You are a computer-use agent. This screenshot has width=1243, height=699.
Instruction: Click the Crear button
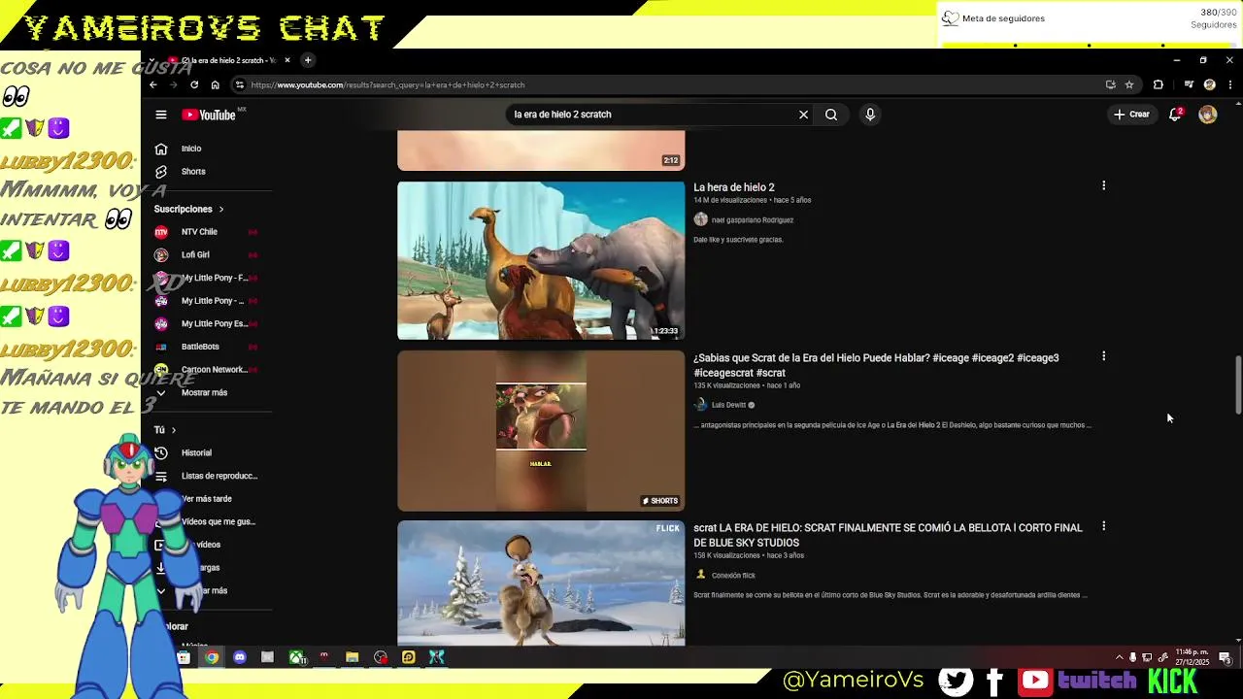point(1131,115)
